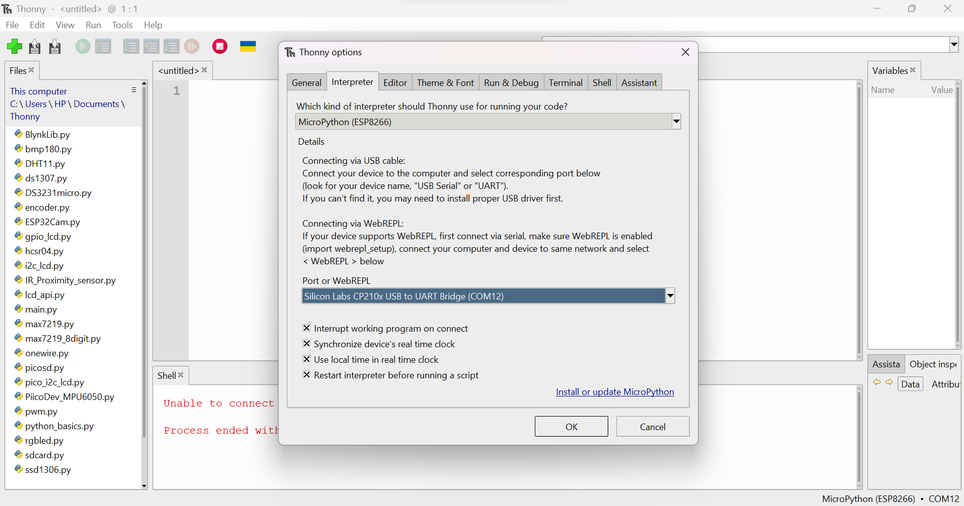Click the Python icon beside BlynkLib.py
This screenshot has height=506, width=964.
point(19,134)
